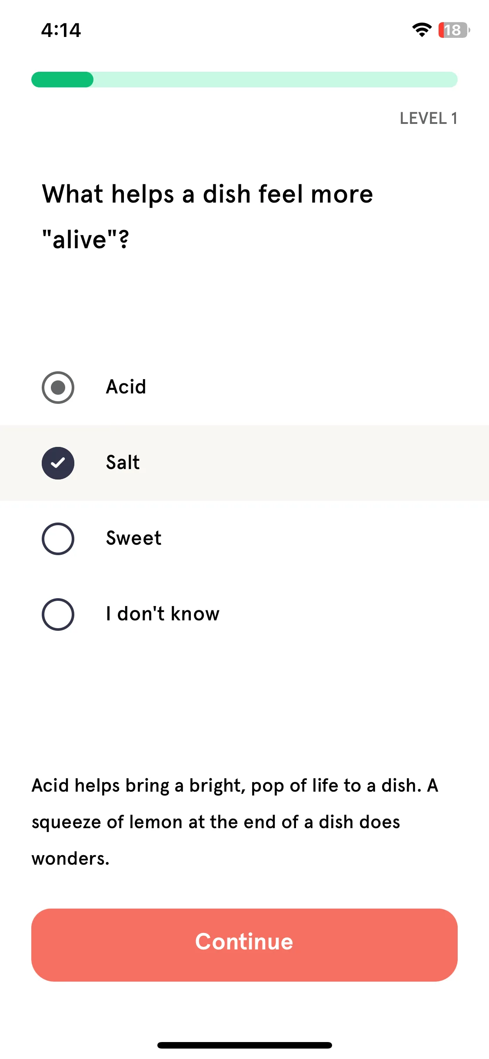Tap the 4:14 clock in status bar
489x1059 pixels.
tap(61, 30)
